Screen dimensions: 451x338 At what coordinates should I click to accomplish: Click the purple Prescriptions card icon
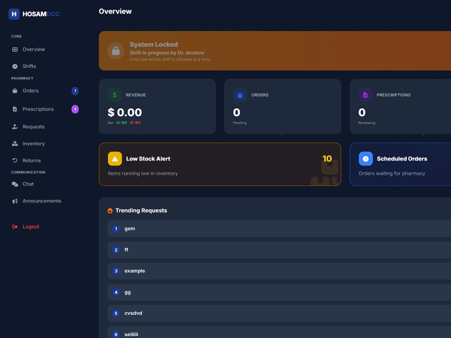(x=365, y=95)
